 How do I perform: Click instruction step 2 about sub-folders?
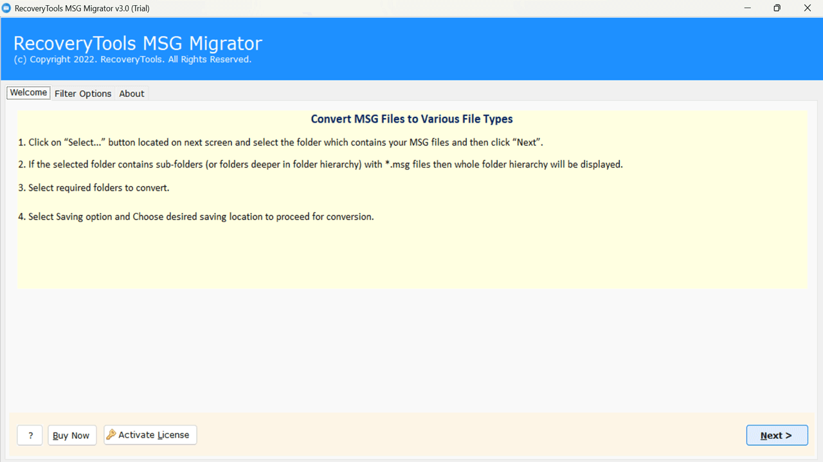[321, 164]
